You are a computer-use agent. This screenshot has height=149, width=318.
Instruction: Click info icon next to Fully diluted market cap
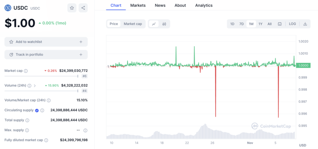(x=46, y=140)
